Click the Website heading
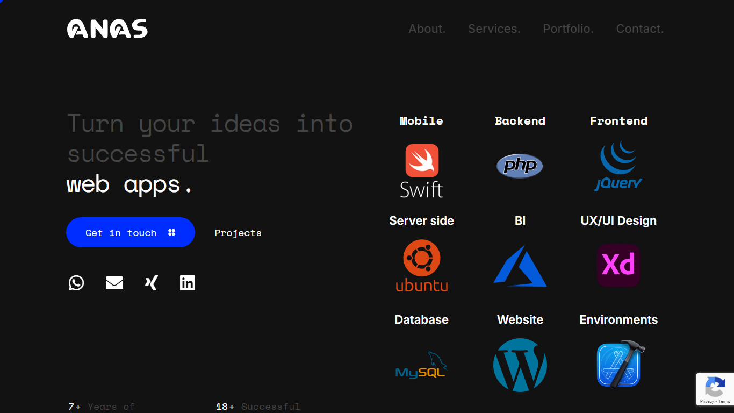Image resolution: width=734 pixels, height=413 pixels. [520, 319]
